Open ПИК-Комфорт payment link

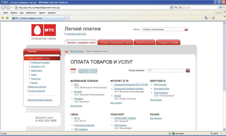point(161,93)
